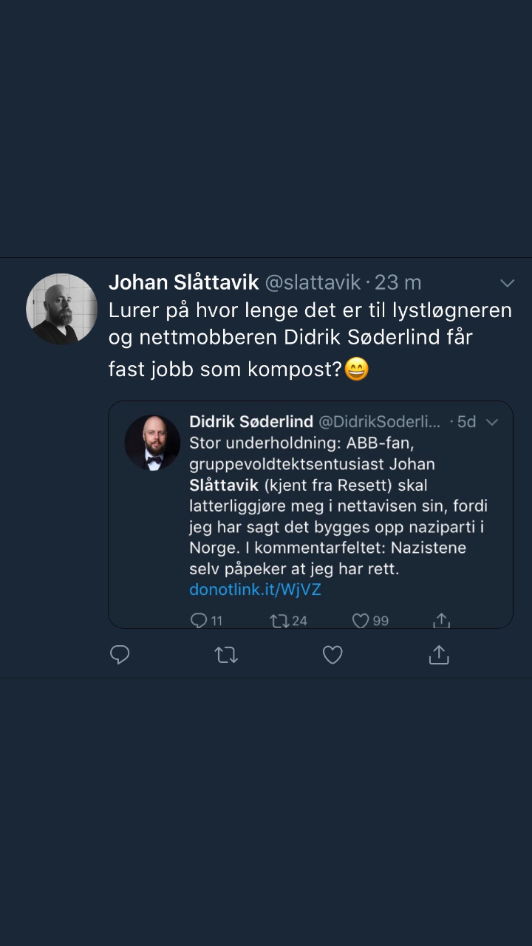Click the reply icon with 11 replies

[x=199, y=621]
